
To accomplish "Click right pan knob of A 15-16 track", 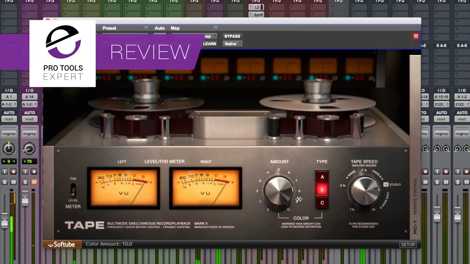I will click(x=446, y=148).
